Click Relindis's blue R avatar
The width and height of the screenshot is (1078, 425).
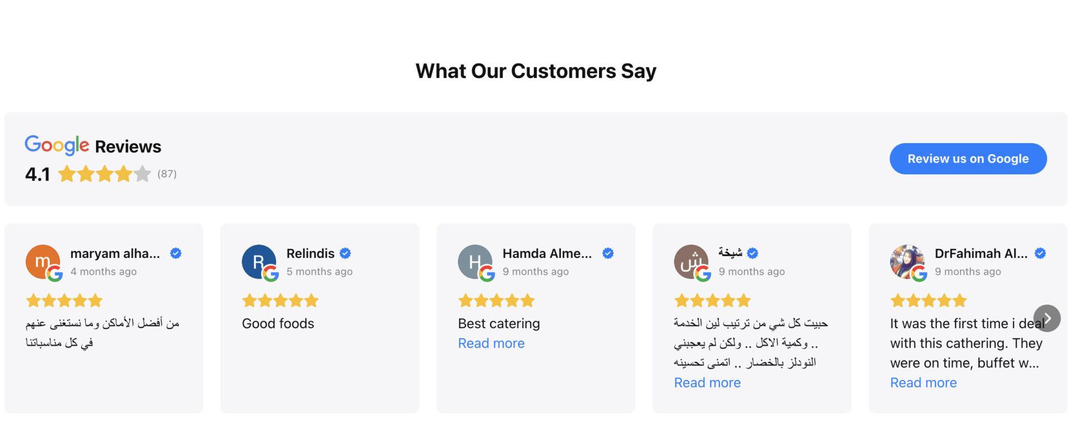[x=259, y=262]
